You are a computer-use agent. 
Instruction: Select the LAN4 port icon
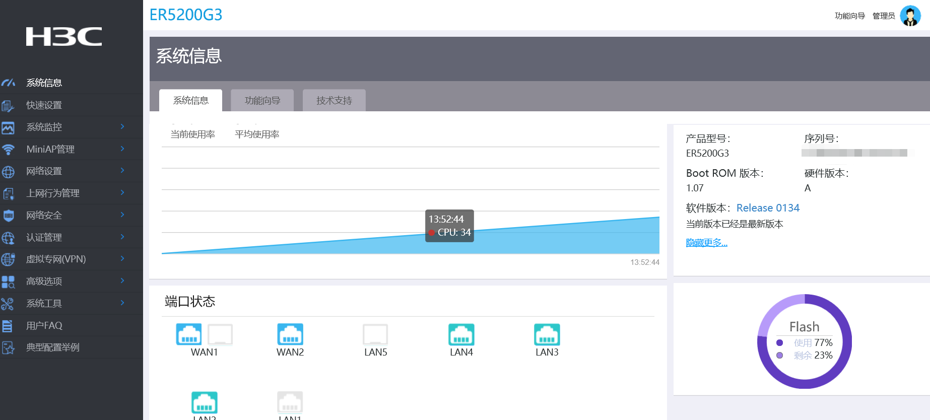click(461, 334)
